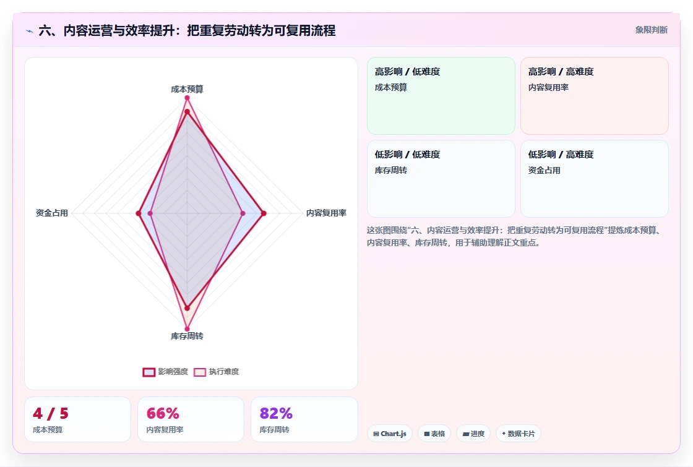Click the 表格 tag chip
The height and width of the screenshot is (467, 693).
click(434, 434)
